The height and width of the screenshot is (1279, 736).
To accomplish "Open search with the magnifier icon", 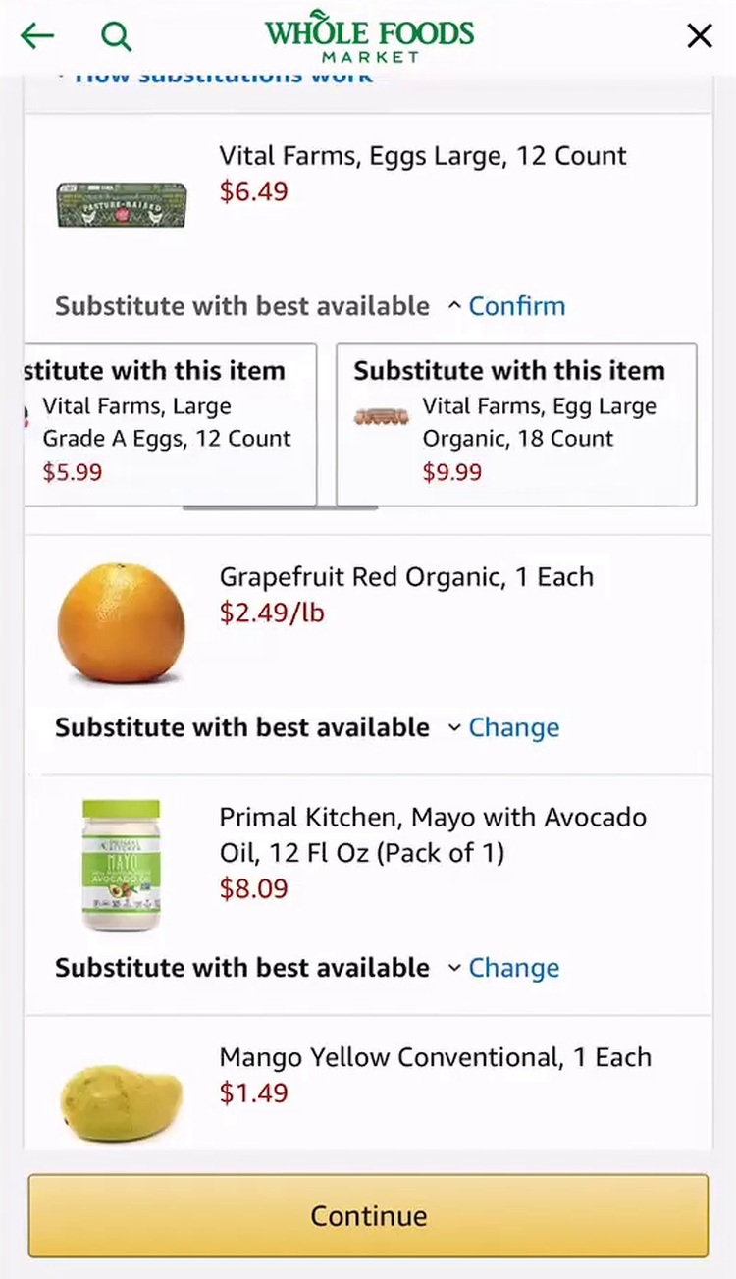I will (116, 37).
